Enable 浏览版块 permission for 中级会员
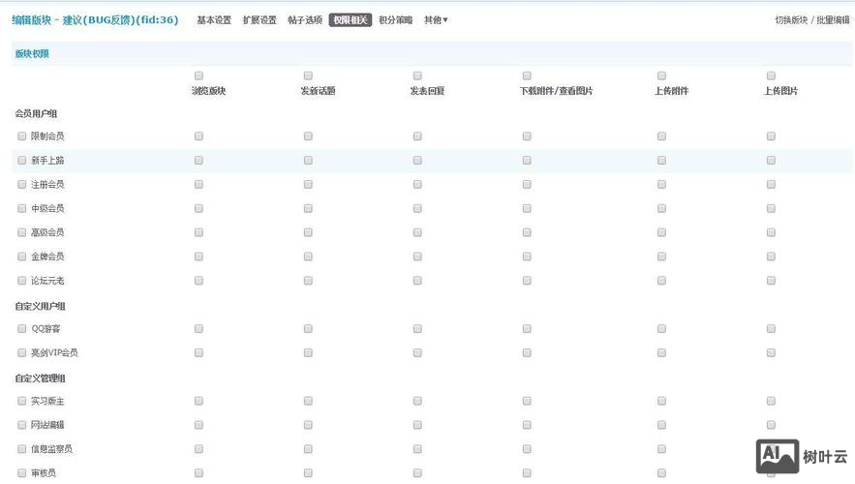The image size is (855, 484). (x=198, y=208)
